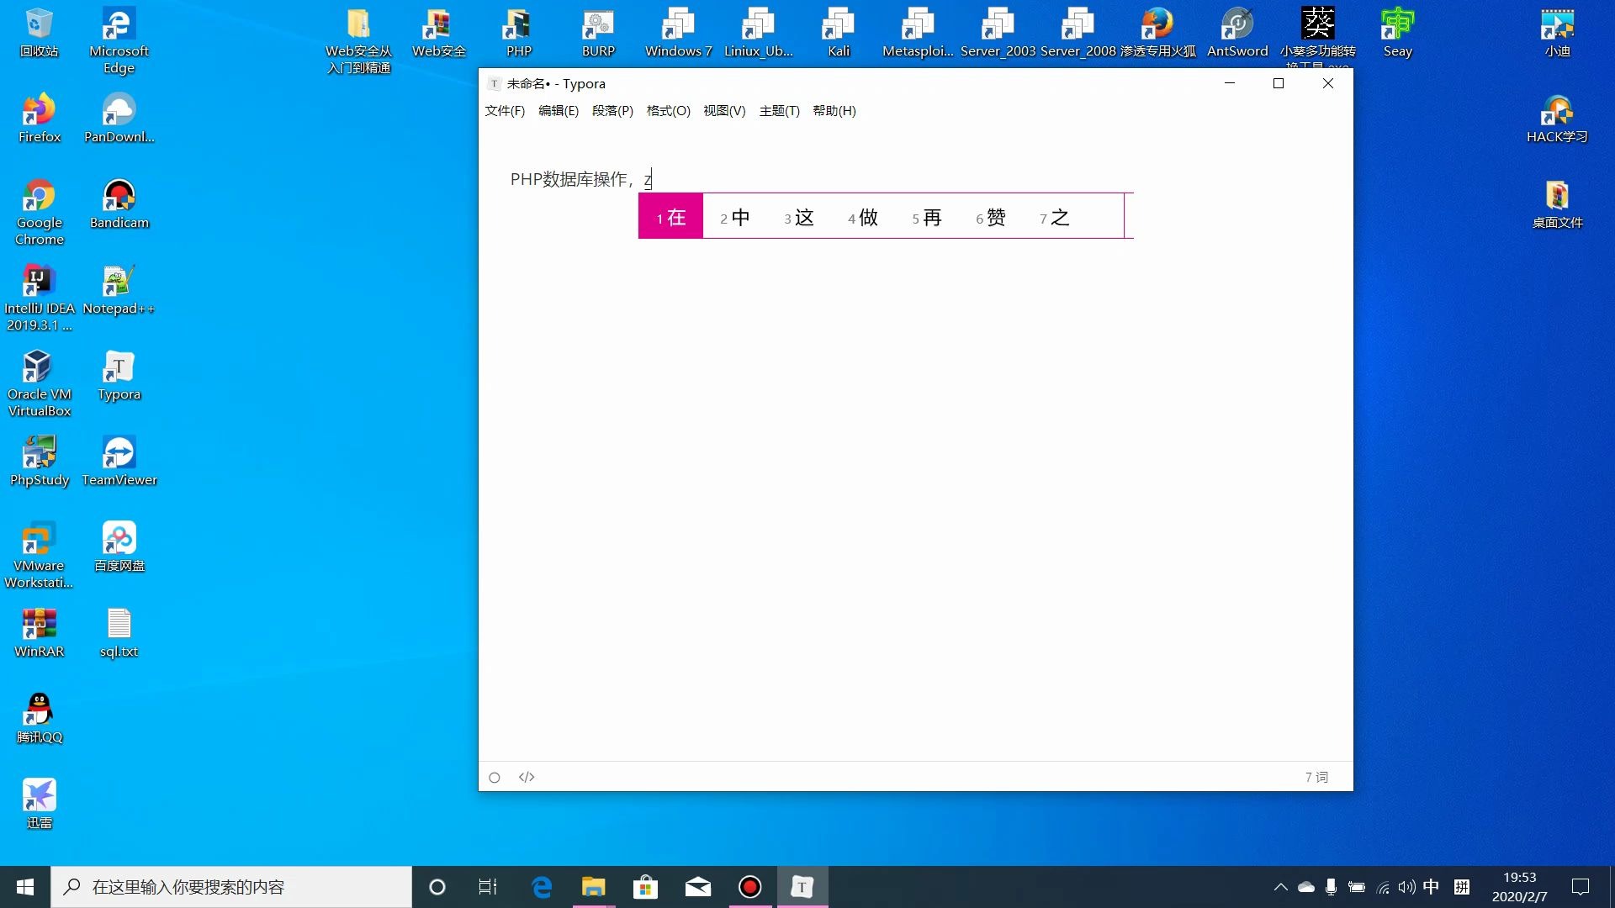Click the source code view icon
This screenshot has height=908, width=1615.
527,777
